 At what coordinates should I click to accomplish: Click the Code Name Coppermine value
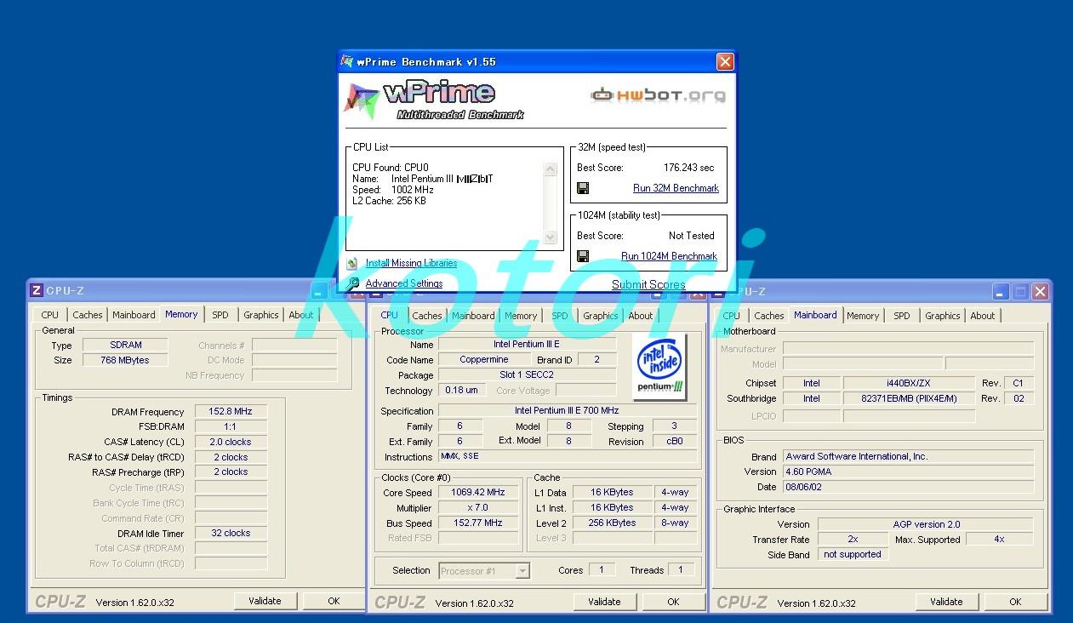[x=484, y=360]
